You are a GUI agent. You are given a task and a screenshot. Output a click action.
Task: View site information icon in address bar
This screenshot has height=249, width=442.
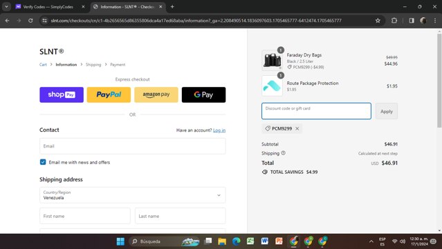point(44,21)
